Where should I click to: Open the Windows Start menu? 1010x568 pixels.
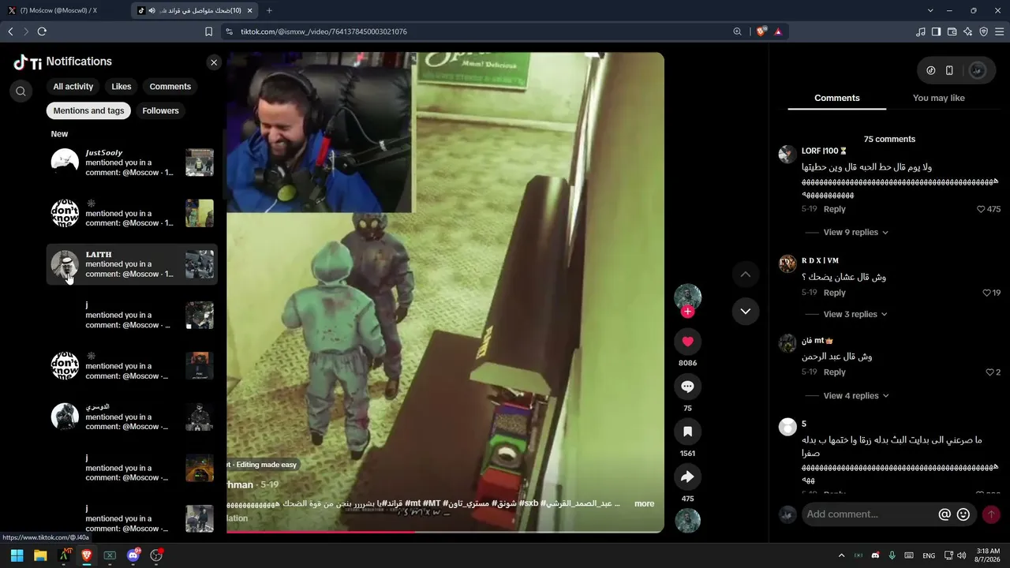click(17, 555)
